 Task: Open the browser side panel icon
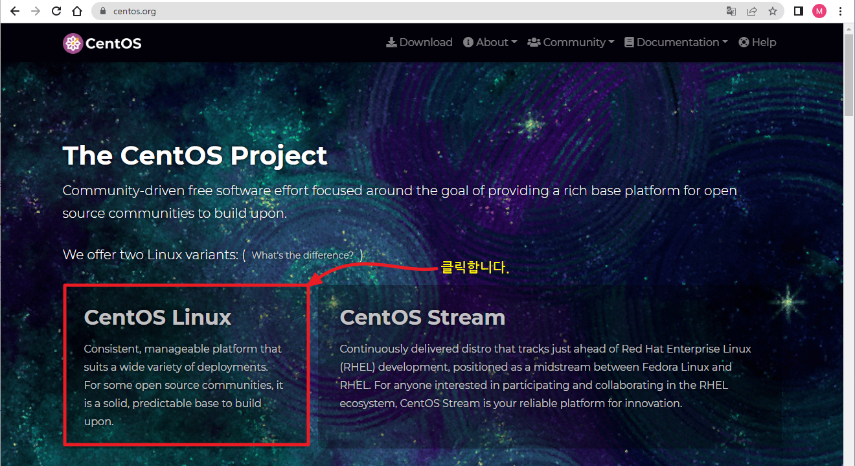[x=799, y=11]
